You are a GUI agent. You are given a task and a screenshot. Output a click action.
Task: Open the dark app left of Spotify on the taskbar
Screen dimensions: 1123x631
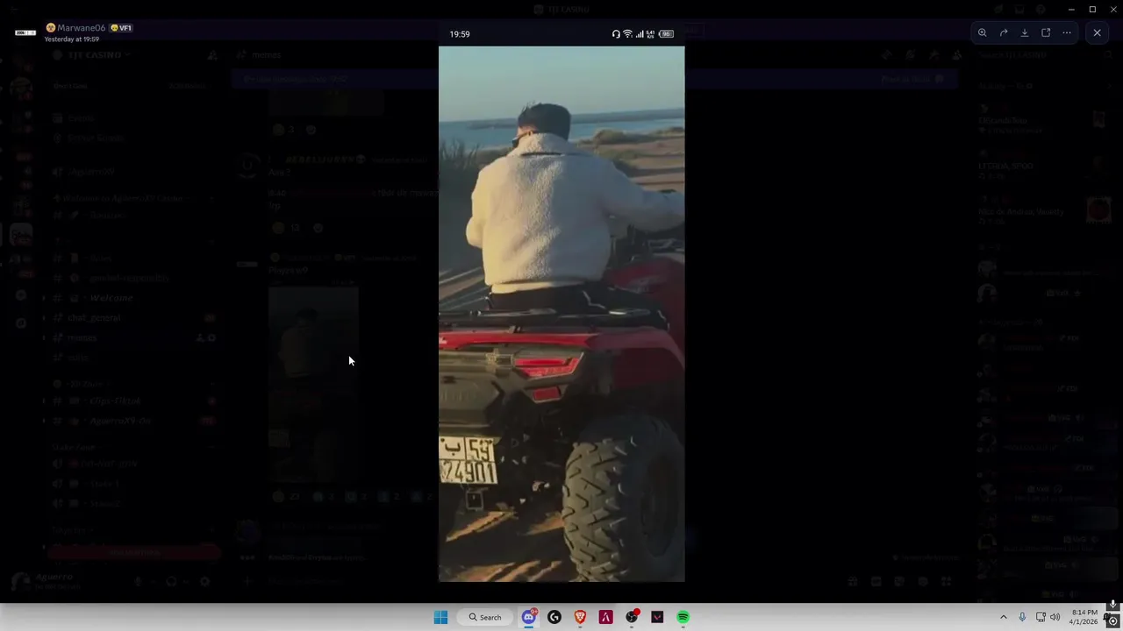pos(657,617)
